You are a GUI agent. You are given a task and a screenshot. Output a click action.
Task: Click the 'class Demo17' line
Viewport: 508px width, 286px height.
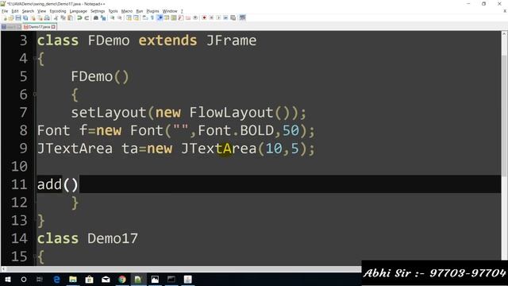[x=87, y=238]
